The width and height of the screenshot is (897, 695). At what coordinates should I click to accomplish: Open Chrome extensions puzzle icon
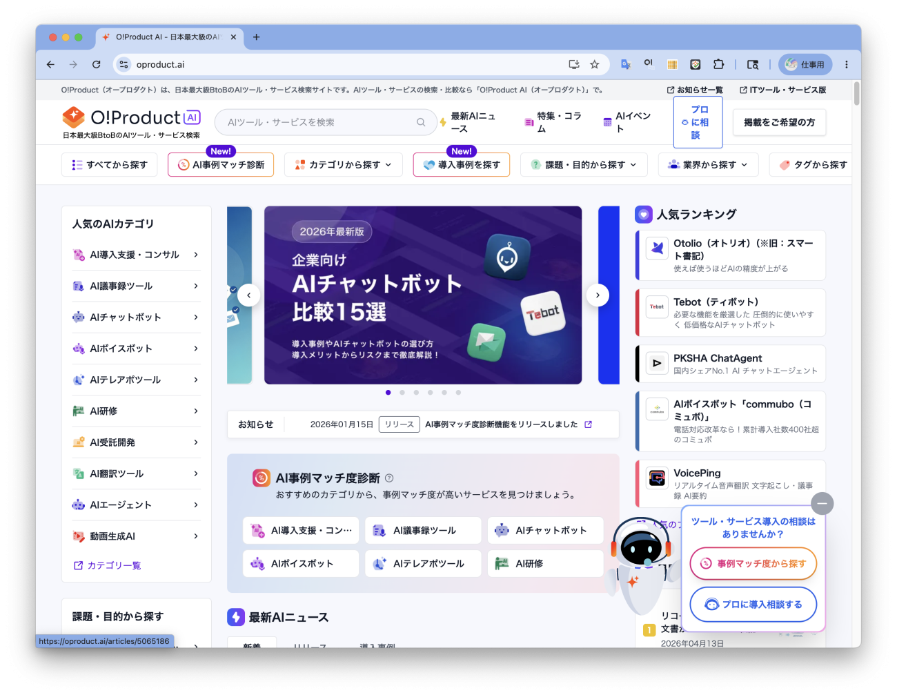pyautogui.click(x=718, y=64)
